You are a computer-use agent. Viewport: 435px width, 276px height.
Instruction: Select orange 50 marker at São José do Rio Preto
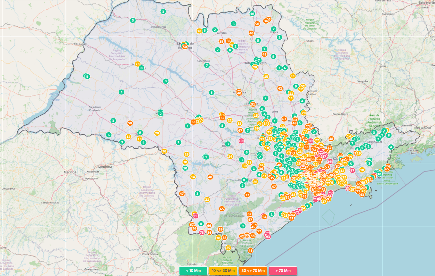[x=185, y=47]
